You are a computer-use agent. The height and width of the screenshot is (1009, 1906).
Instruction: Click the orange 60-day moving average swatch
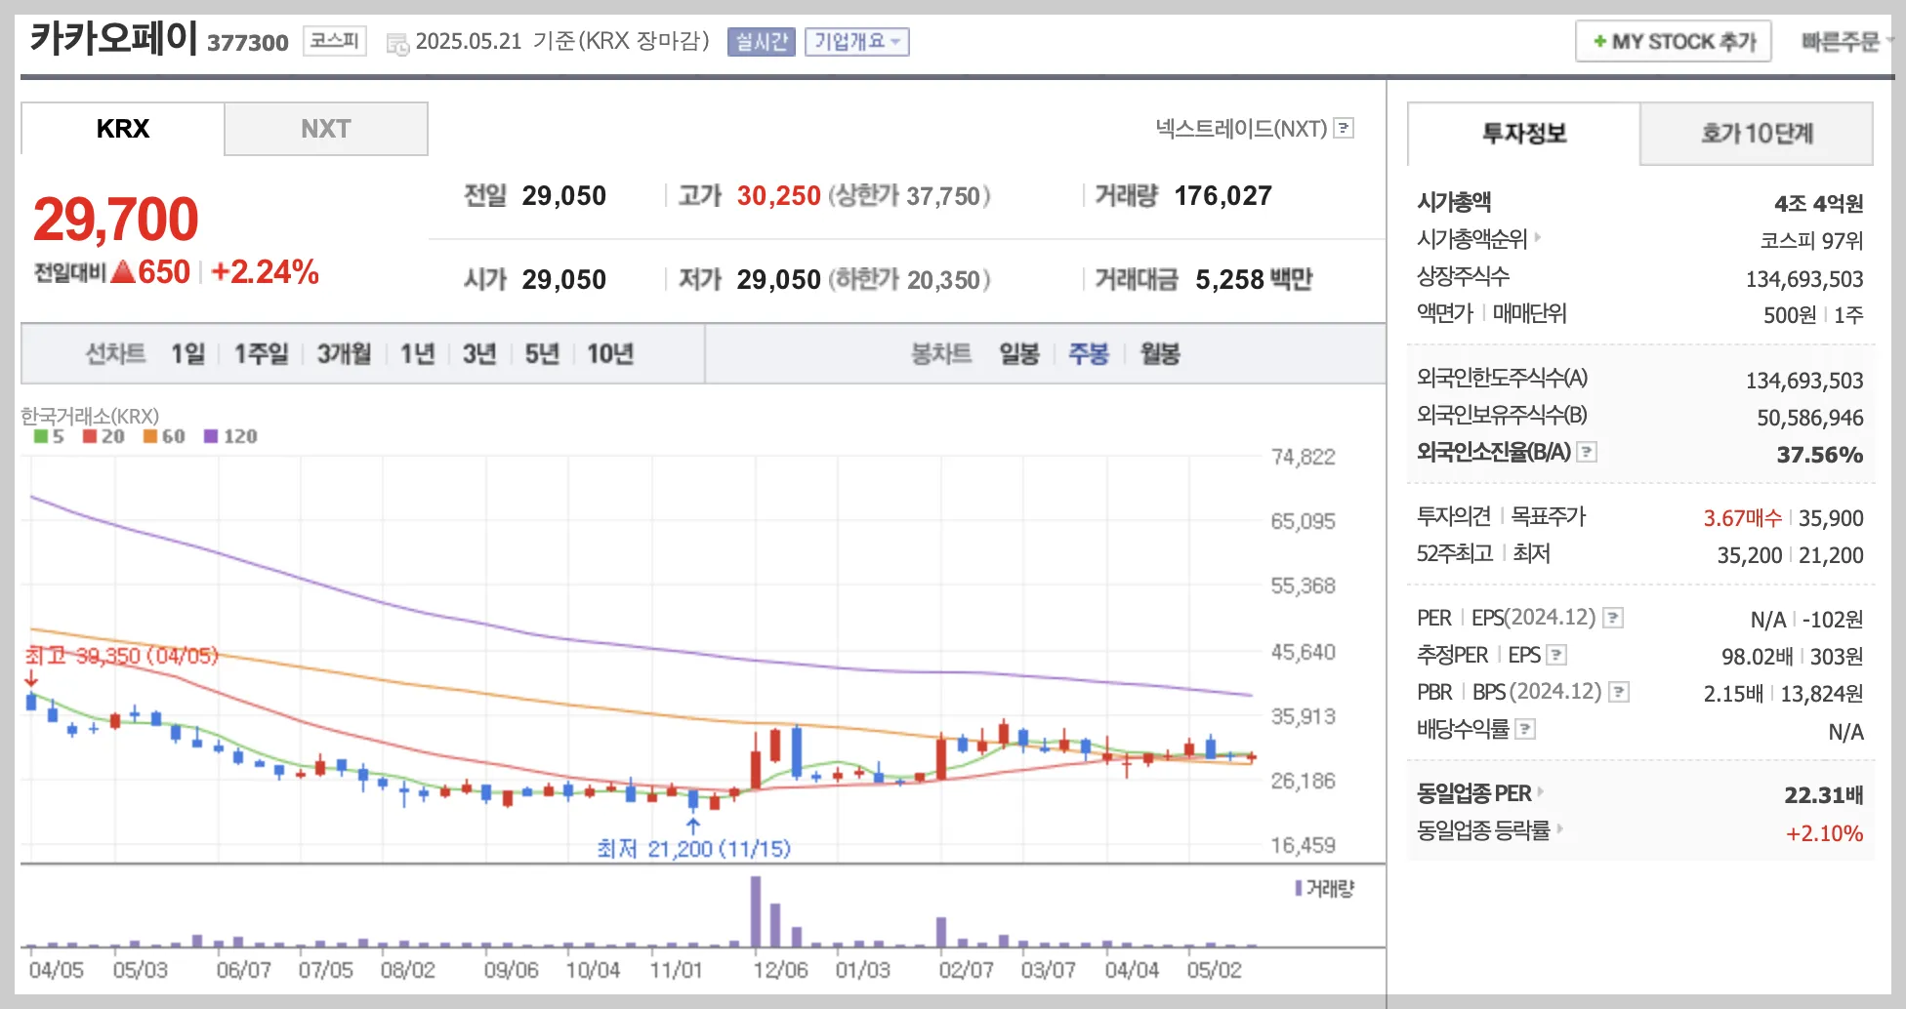[x=150, y=436]
